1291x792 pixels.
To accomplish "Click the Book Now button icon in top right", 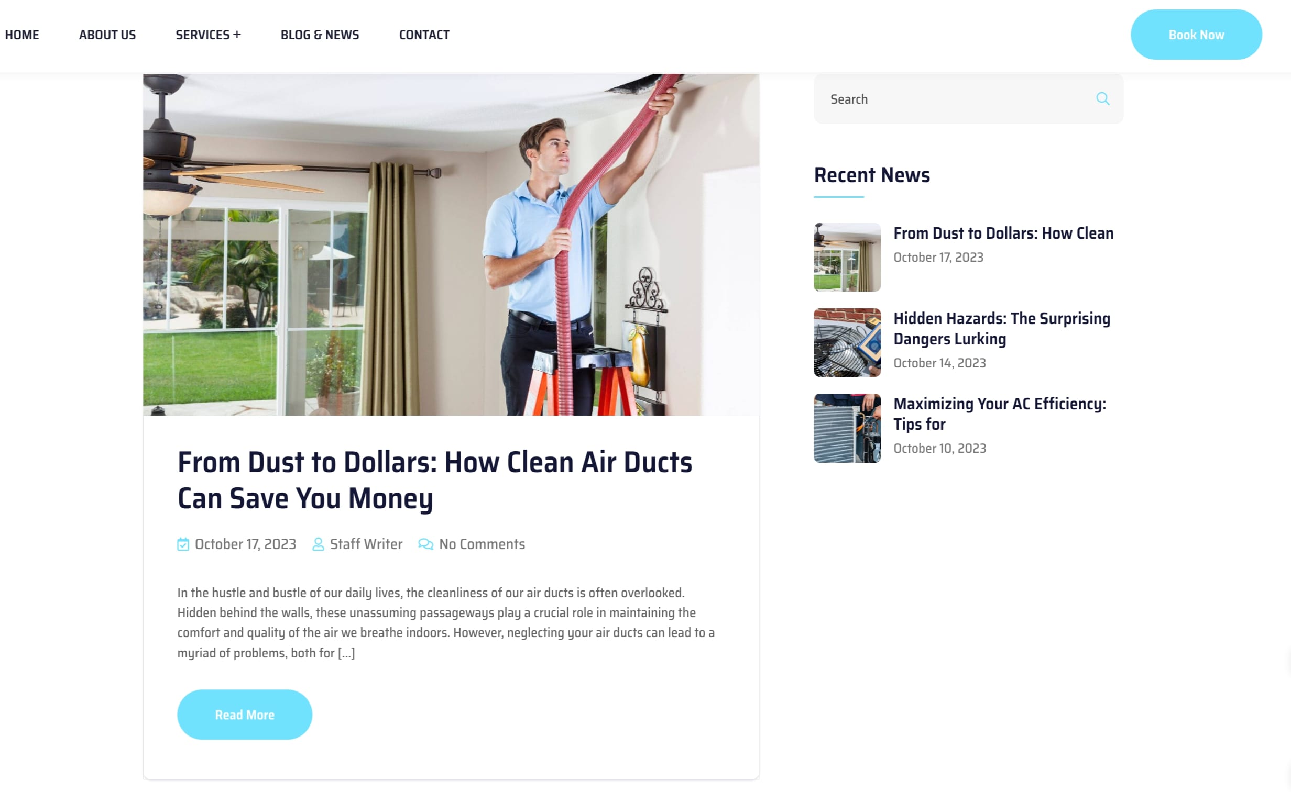I will click(1197, 34).
